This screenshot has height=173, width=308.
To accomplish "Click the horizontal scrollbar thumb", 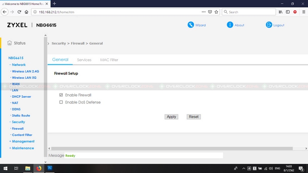I will point(172,148).
